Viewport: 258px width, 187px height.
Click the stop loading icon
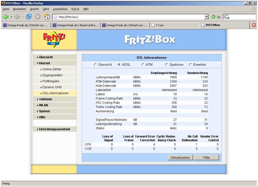(38, 17)
